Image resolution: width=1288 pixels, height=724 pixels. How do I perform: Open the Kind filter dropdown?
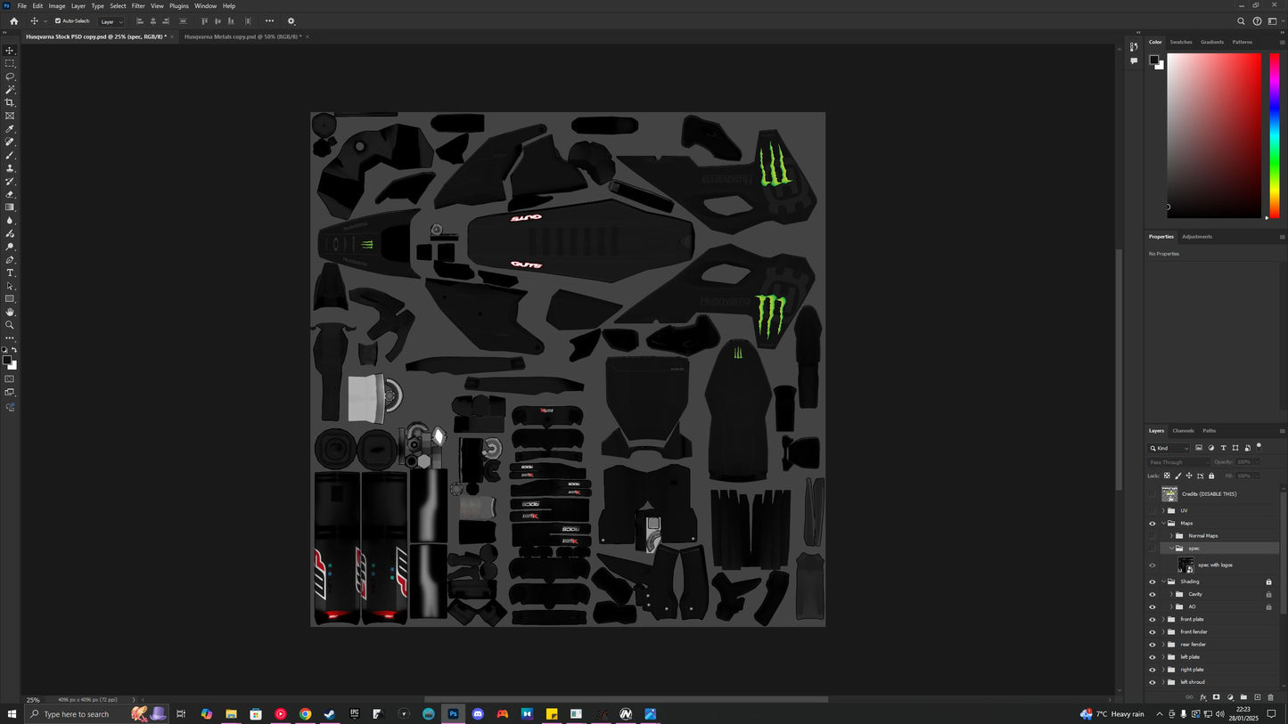[1185, 448]
